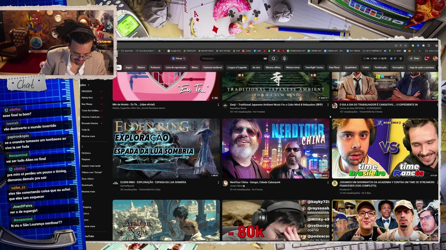Open options for the Mix de Hotelo video

(x=218, y=105)
